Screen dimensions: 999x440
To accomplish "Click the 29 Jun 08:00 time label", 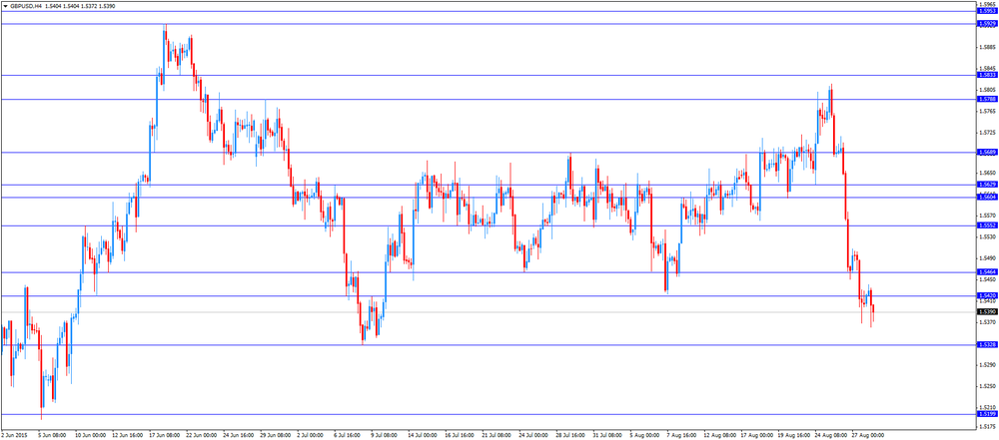I will (275, 436).
